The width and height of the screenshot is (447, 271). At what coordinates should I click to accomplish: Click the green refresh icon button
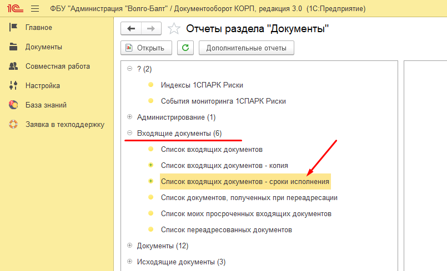click(185, 48)
